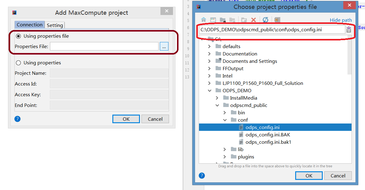Select Using properties radio button
365x190 pixels.
coord(18,63)
